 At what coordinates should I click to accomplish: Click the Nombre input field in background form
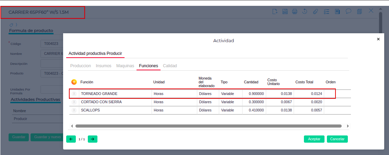tap(52, 53)
